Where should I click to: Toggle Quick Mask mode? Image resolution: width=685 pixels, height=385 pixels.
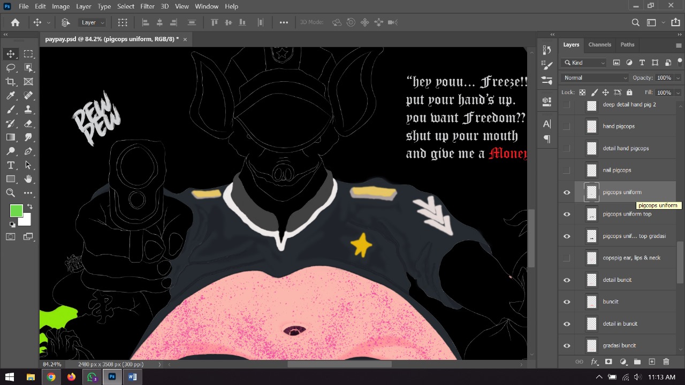pyautogui.click(x=11, y=236)
